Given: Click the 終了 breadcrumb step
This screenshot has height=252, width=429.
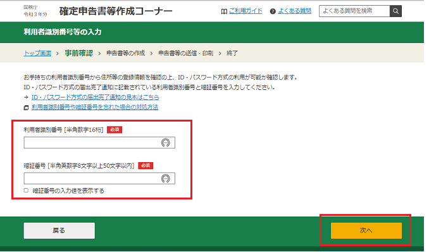Looking at the screenshot, I should pos(232,53).
